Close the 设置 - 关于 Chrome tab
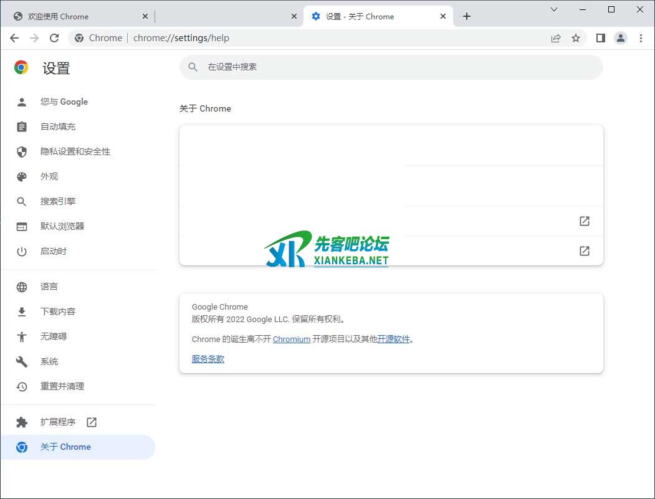The width and height of the screenshot is (655, 499). coord(444,16)
